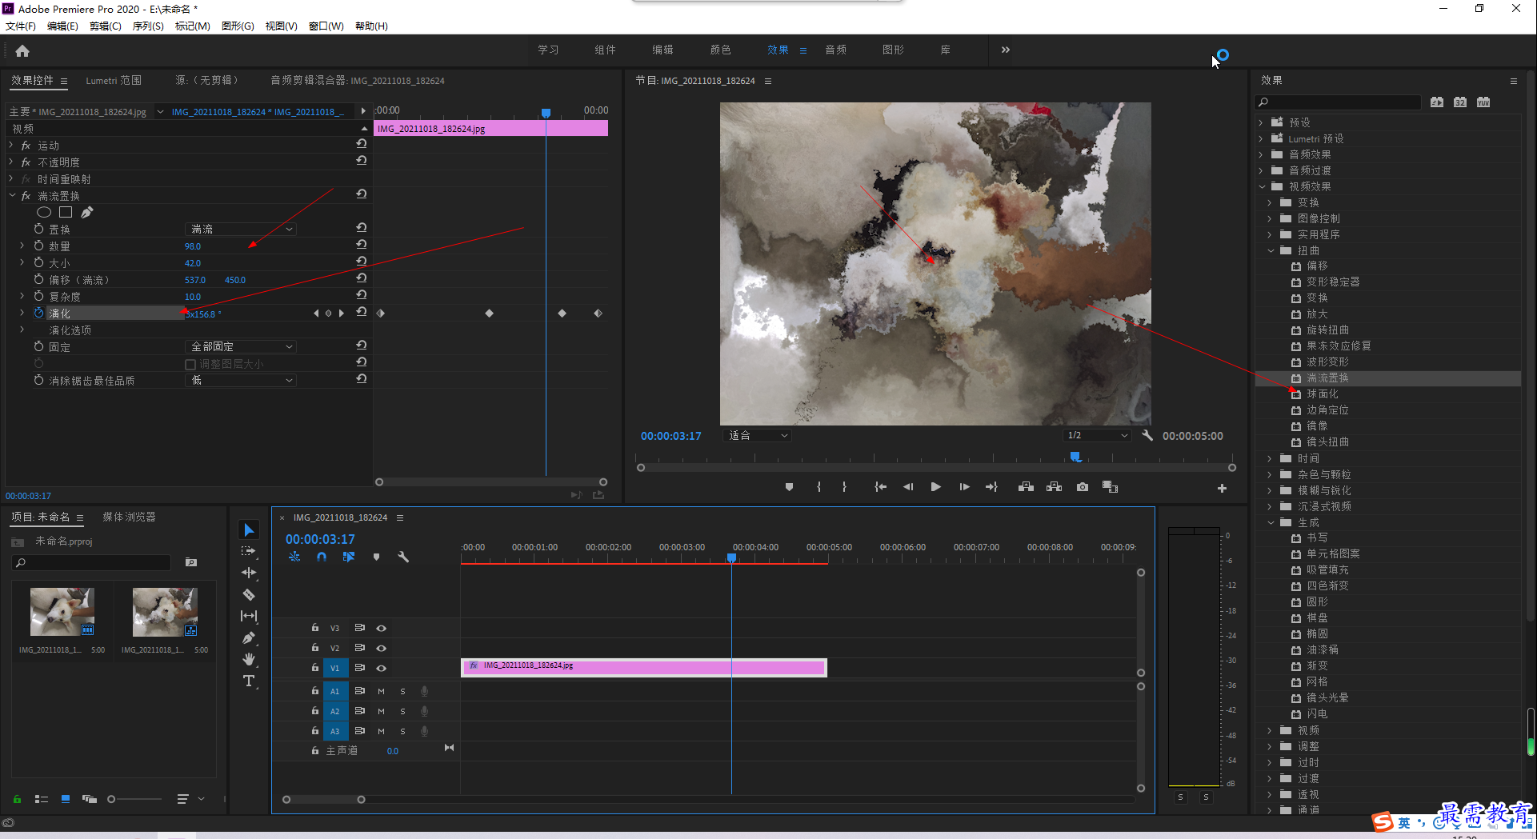This screenshot has height=839, width=1537.
Task: Select the 镜头光晕 effect
Action: click(1327, 698)
